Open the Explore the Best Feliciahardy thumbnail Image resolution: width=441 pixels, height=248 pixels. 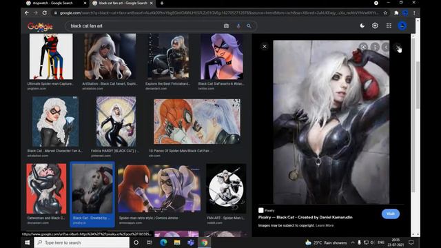168,56
